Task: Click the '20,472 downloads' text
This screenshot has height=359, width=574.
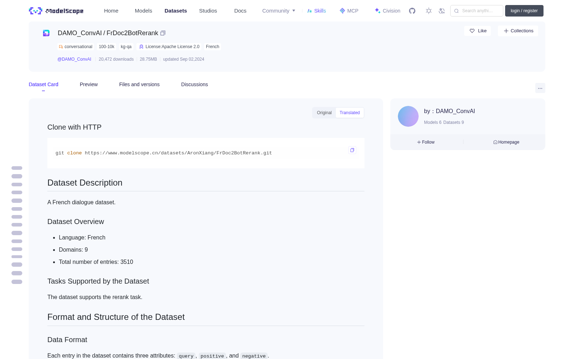Action: tap(116, 59)
